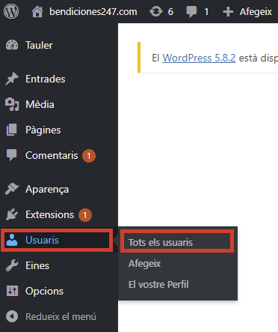Open the site home house icon
Viewport: 278px width, 332px height.
[x=37, y=12]
